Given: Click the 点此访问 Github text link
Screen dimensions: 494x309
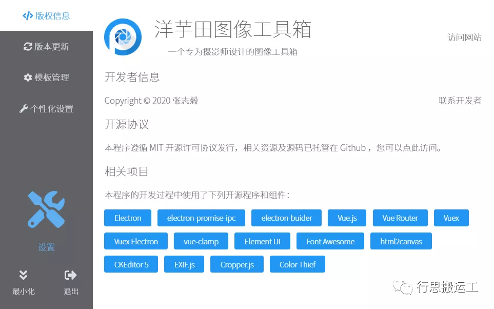Looking at the screenshot, I should (419, 147).
